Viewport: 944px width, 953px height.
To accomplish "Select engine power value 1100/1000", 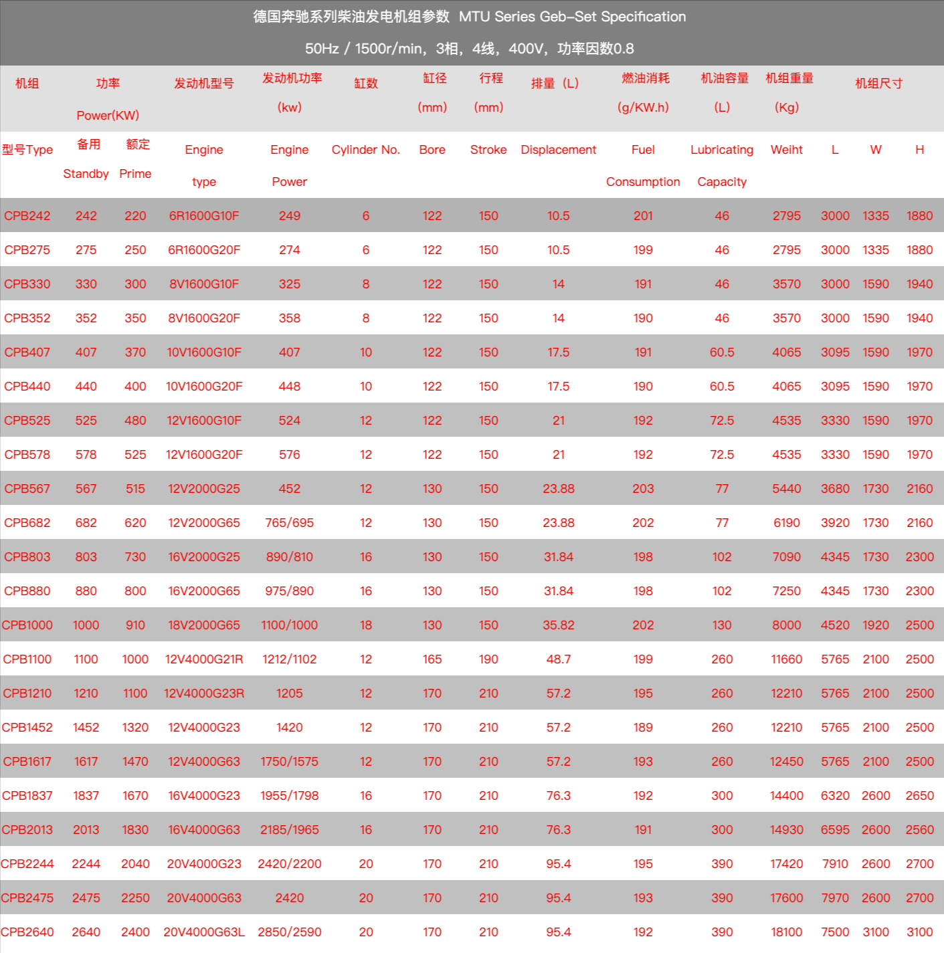I will pyautogui.click(x=290, y=625).
